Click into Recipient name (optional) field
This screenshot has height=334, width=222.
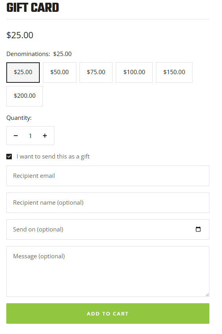tap(108, 203)
